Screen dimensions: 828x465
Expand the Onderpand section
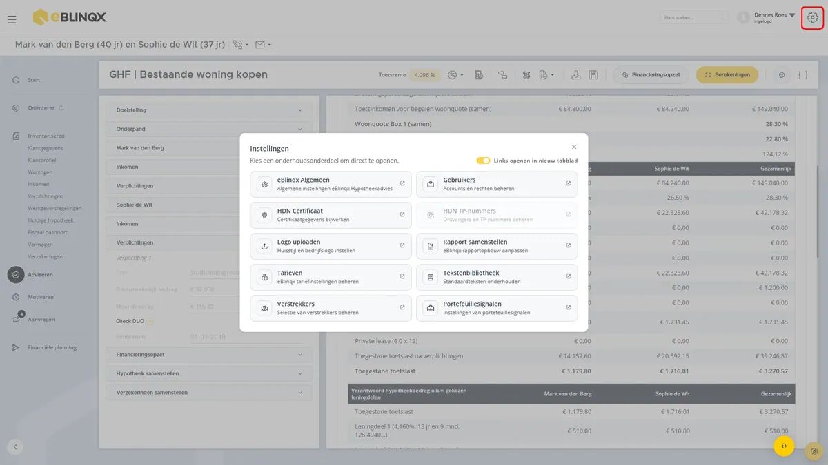(x=209, y=129)
